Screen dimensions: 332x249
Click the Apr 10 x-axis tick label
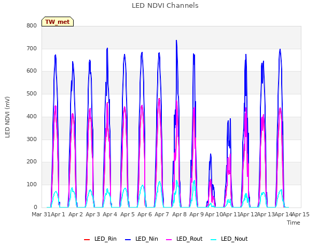(214, 214)
